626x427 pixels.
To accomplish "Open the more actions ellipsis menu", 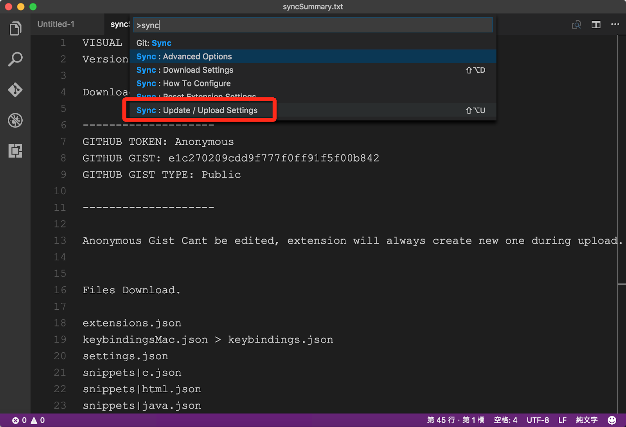I will coord(615,24).
